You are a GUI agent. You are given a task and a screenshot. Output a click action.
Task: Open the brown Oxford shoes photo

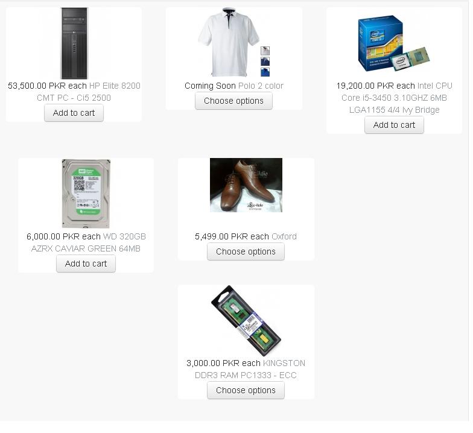[x=246, y=185]
